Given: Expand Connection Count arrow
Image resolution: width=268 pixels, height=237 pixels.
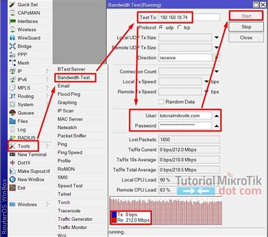Looking at the screenshot, I should tap(217, 71).
